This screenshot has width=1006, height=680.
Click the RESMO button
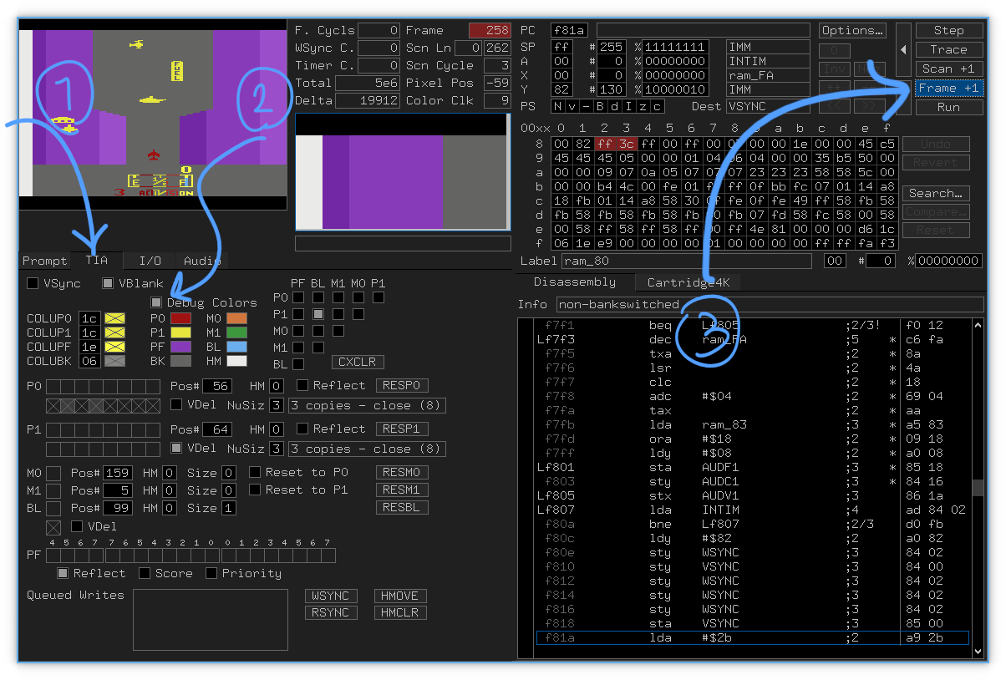402,472
